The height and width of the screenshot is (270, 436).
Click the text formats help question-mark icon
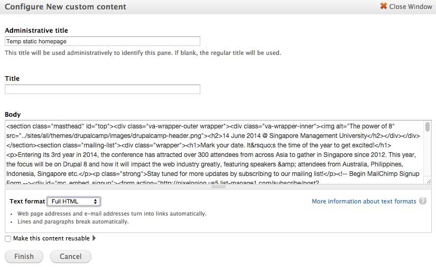423,201
